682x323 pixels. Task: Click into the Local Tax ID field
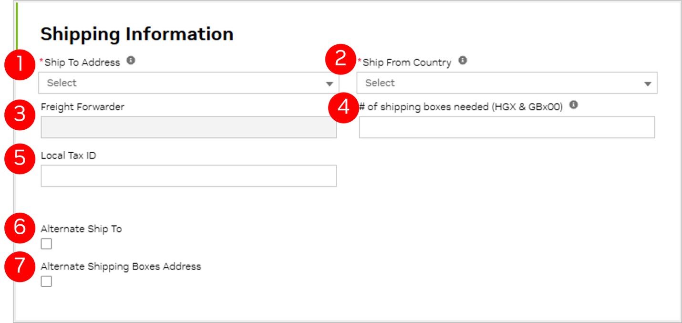pos(189,176)
